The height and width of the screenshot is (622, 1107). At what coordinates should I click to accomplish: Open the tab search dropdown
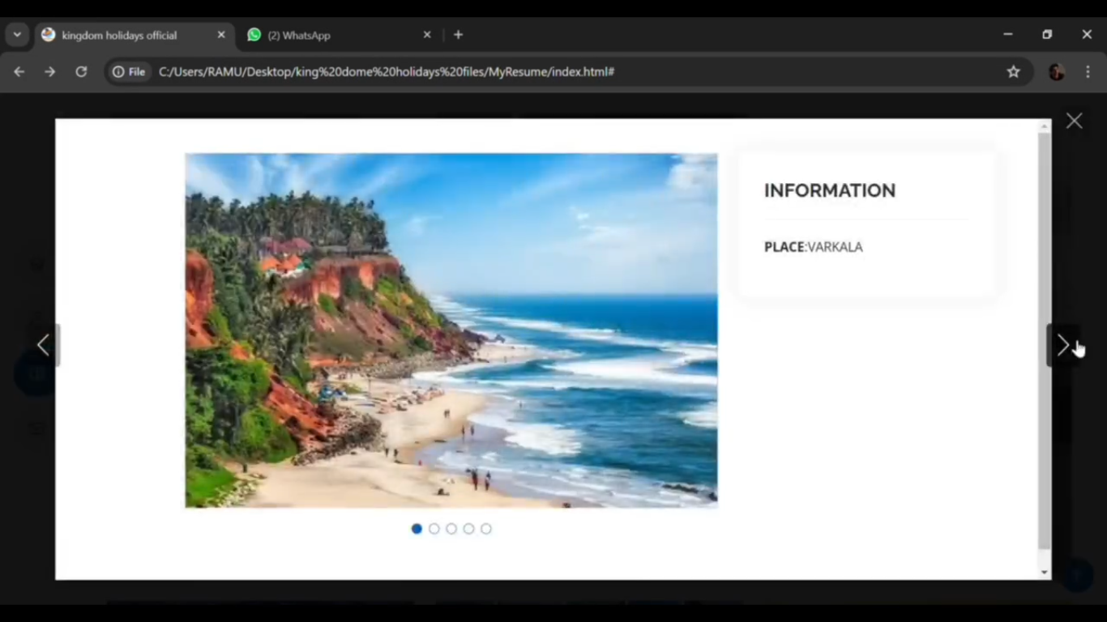[17, 35]
